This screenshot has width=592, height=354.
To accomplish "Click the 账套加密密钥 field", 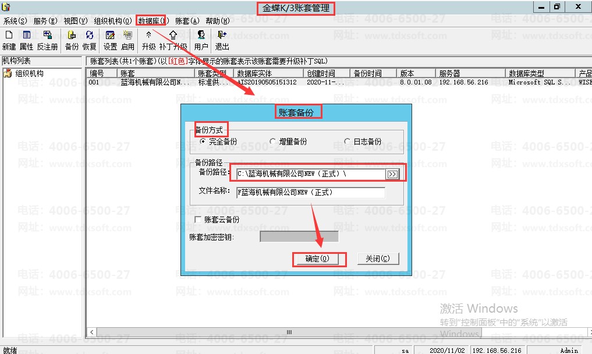I will [299, 237].
